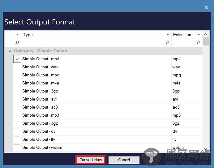Open the Type column filter dropdown arrow
The width and height of the screenshot is (214, 168).
[x=168, y=35]
